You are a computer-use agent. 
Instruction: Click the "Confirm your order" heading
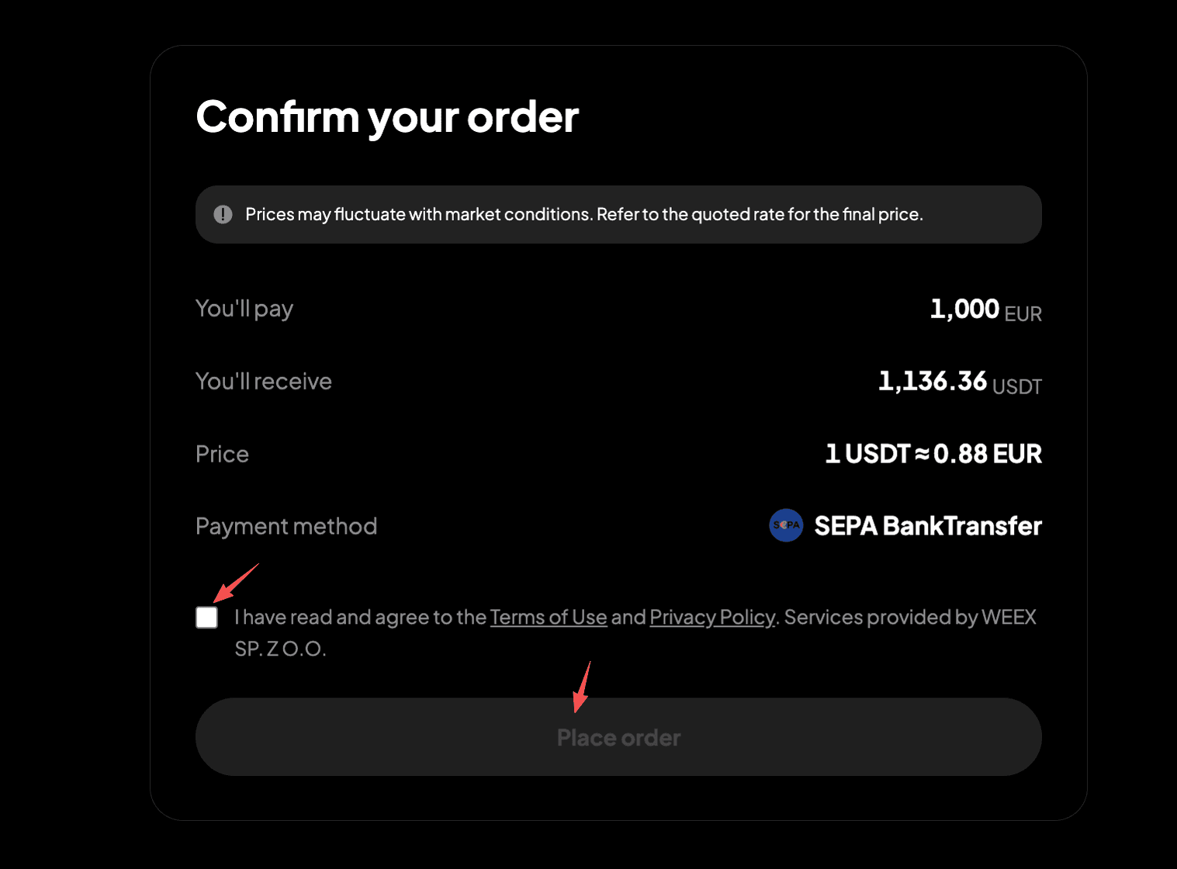coord(387,117)
